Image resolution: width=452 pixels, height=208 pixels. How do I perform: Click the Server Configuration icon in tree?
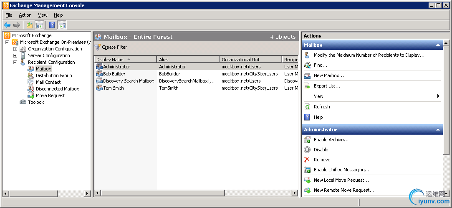(x=23, y=55)
